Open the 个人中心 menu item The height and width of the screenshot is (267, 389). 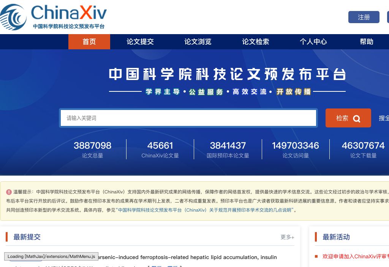(x=313, y=42)
